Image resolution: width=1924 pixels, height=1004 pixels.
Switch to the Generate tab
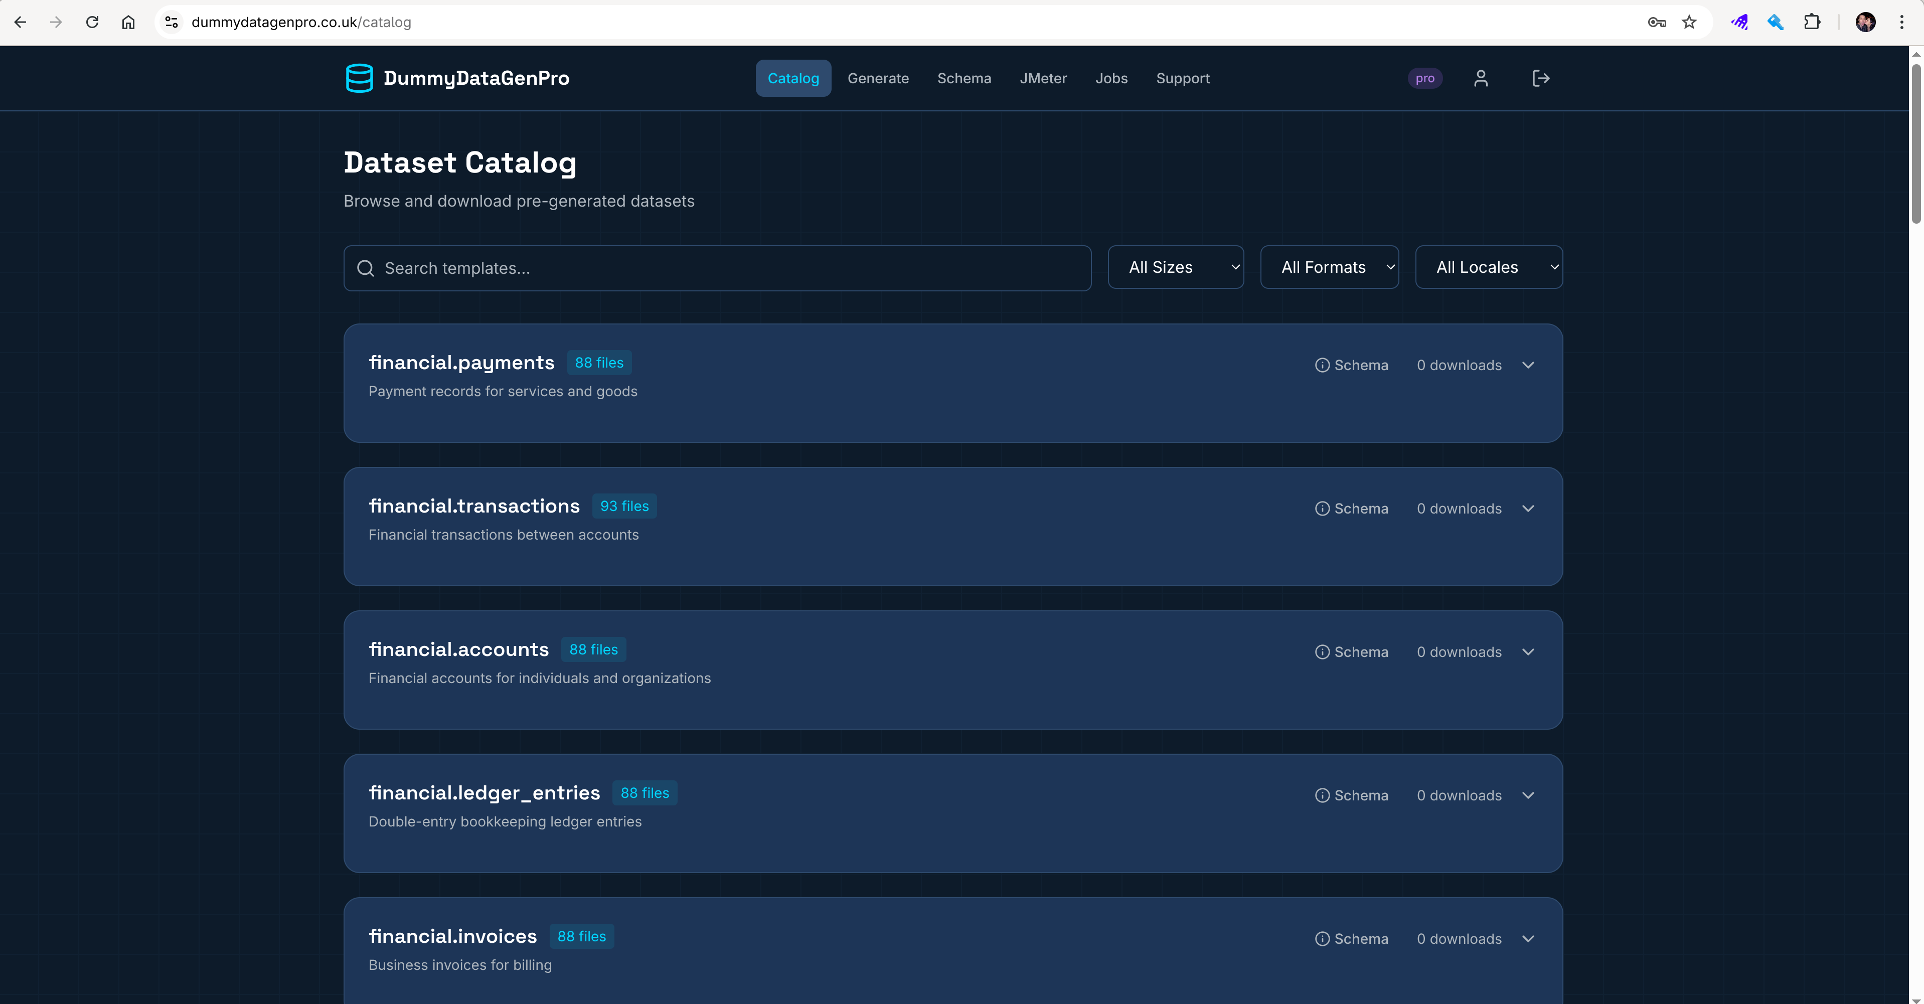878,78
